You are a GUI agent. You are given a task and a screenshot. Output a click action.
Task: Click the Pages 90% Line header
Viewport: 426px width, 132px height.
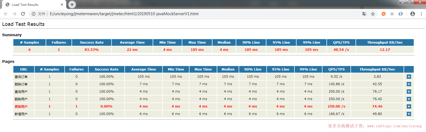(x=253, y=69)
